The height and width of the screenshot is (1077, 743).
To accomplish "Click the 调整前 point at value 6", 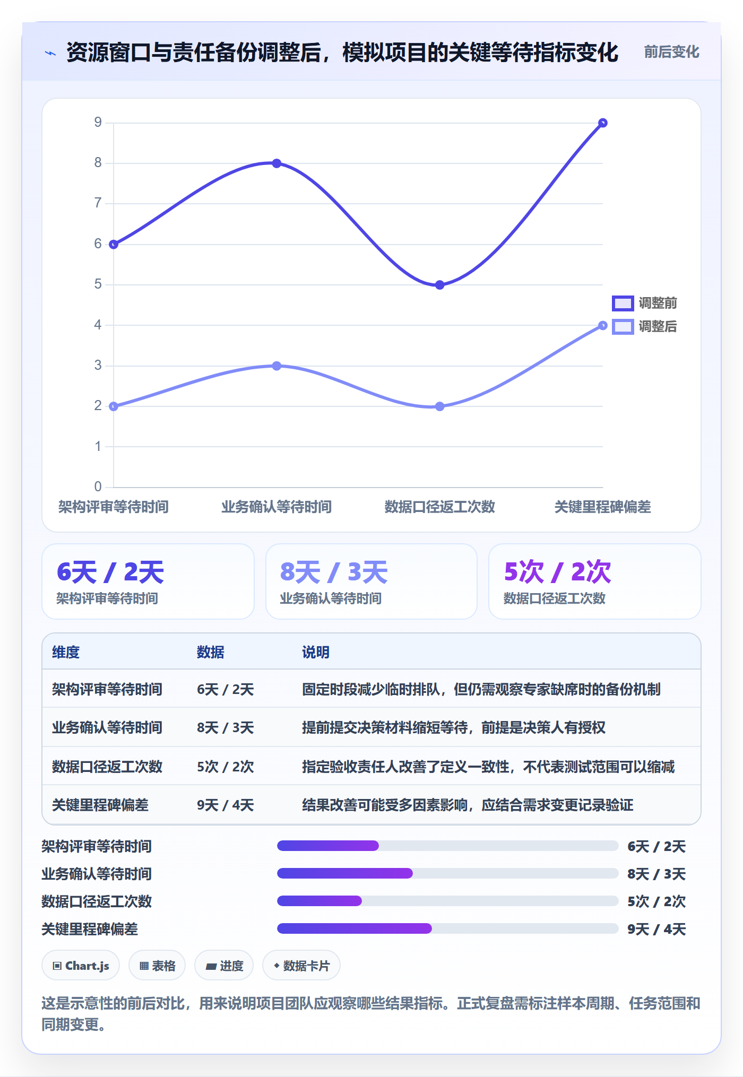I will 114,245.
